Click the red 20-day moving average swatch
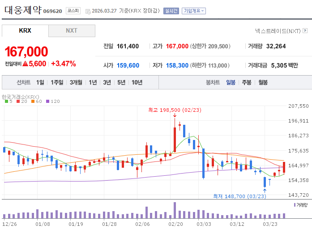 (x=18, y=102)
